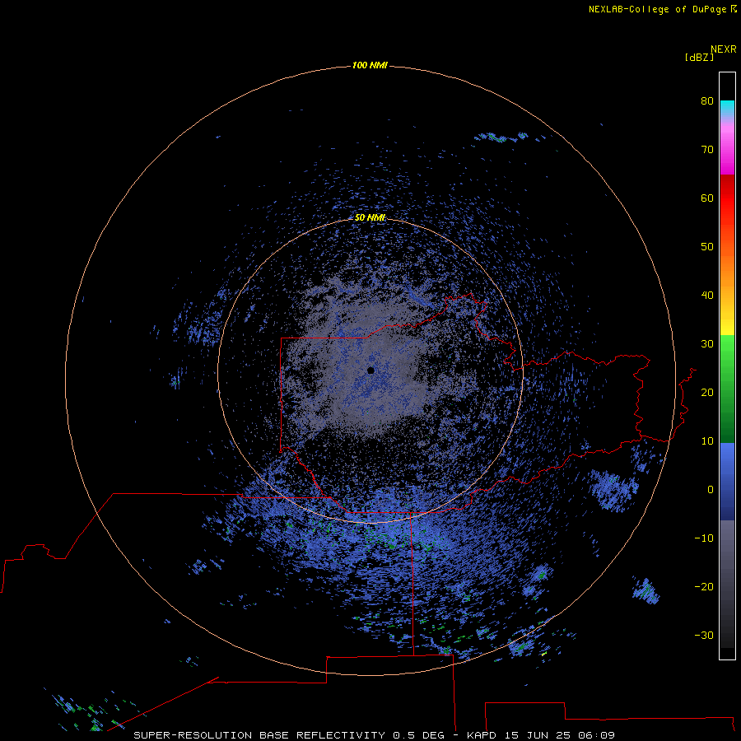Click the '50' value on the dBZ scale
This screenshot has width=741, height=741.
coord(707,247)
